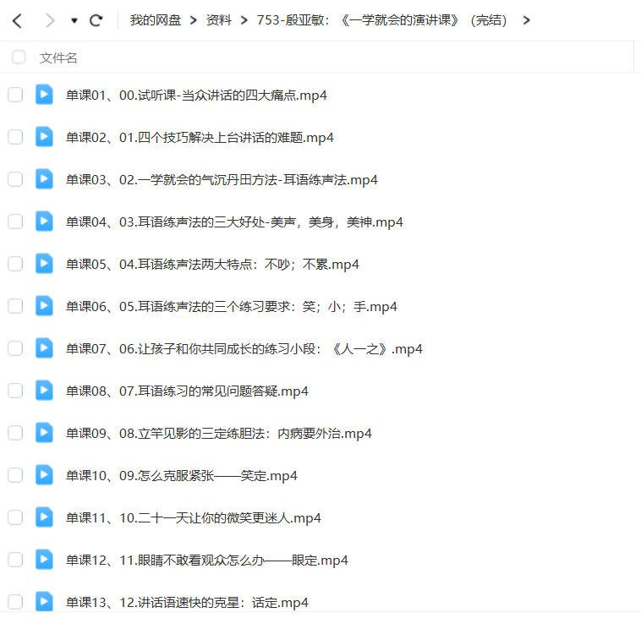Click video icon of 单课05 两大特点
This screenshot has height=629, width=641.
point(44,263)
